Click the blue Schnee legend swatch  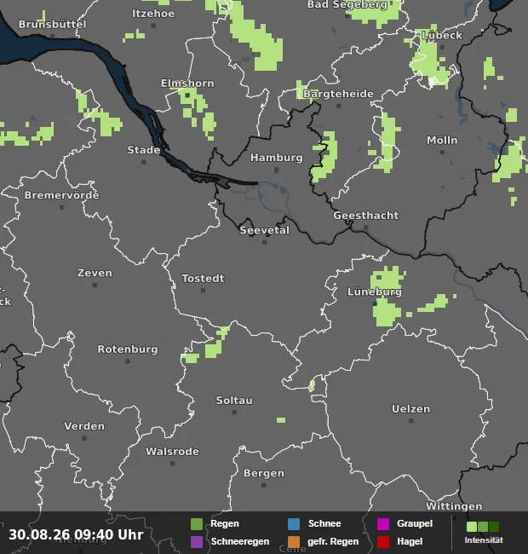[x=294, y=524]
